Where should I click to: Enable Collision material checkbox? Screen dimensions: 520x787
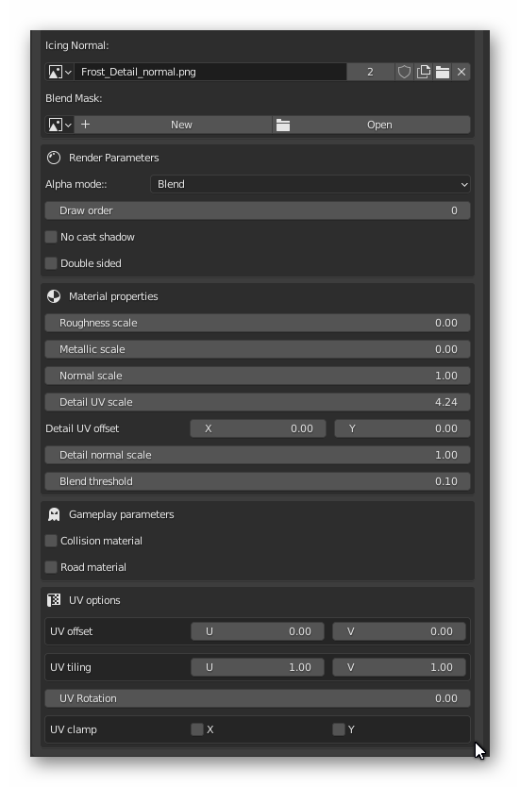click(51, 541)
